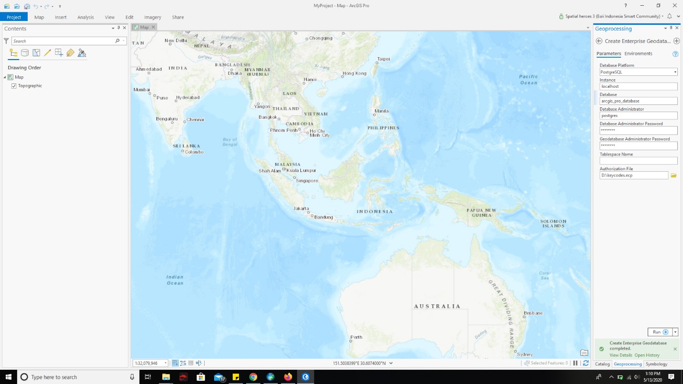Click the Tablespace Name input field
This screenshot has width=683, height=384.
638,161
